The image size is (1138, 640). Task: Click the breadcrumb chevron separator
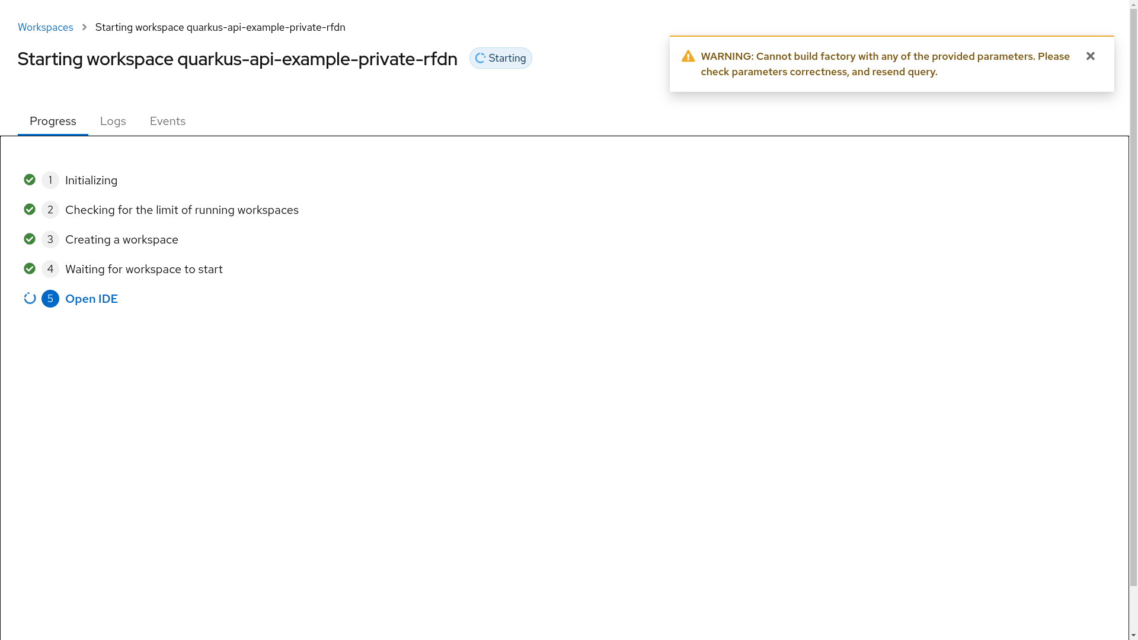click(x=84, y=27)
